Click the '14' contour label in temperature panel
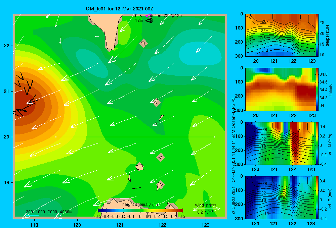The image size is (336, 228). click(x=266, y=51)
